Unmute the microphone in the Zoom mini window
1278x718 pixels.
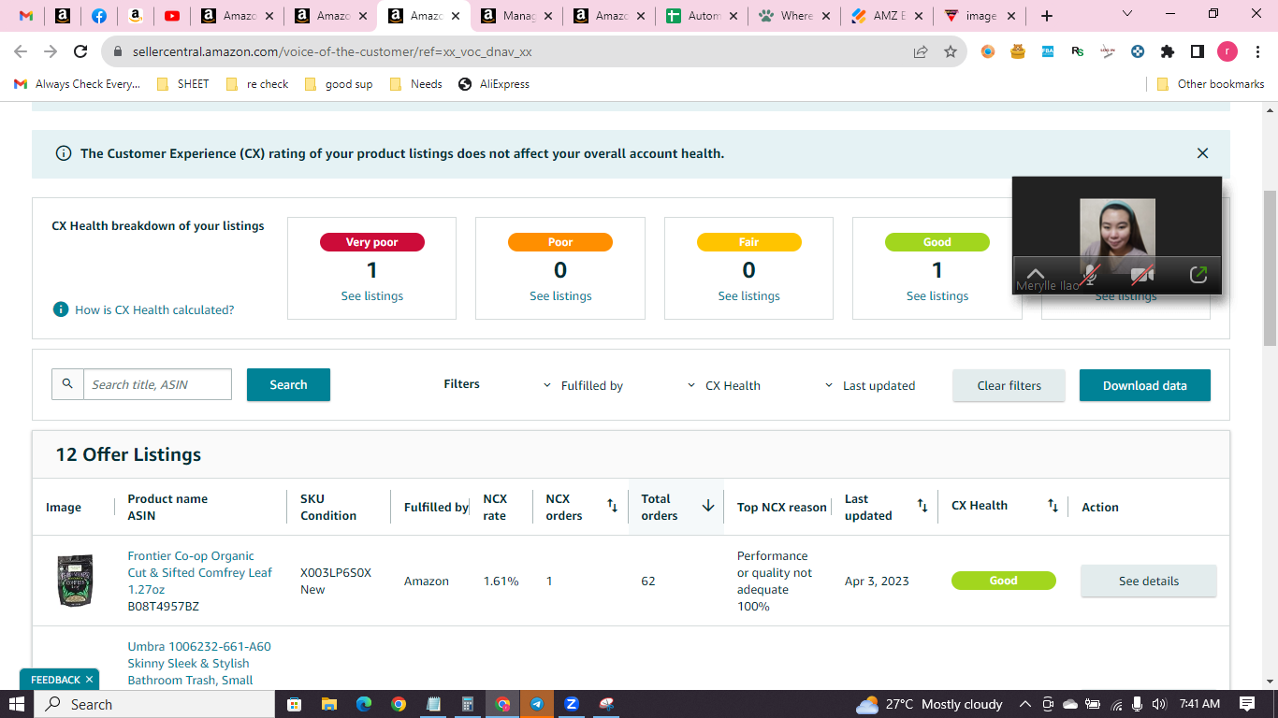click(1089, 275)
